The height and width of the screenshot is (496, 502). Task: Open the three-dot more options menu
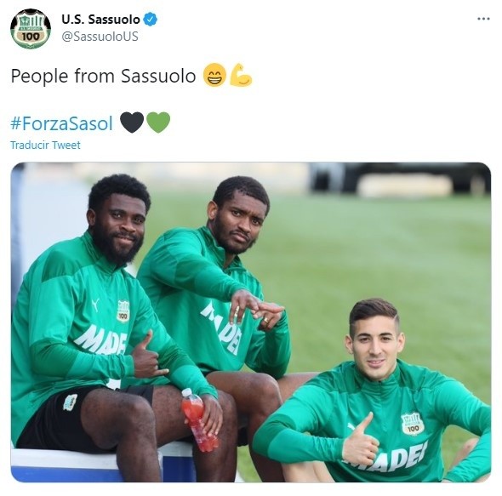point(483,19)
